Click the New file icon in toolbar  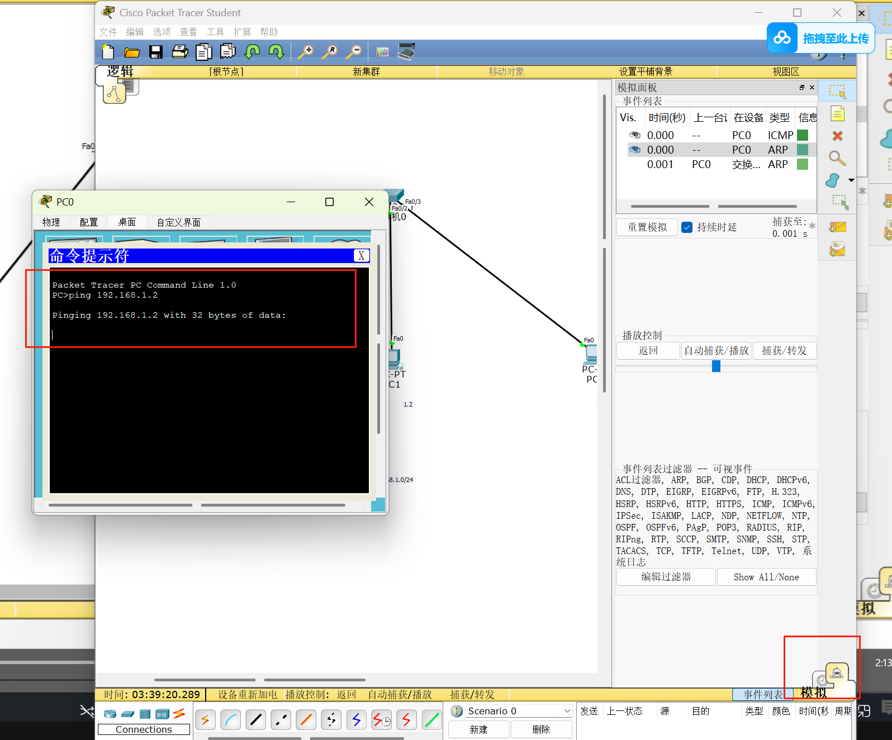[x=108, y=52]
